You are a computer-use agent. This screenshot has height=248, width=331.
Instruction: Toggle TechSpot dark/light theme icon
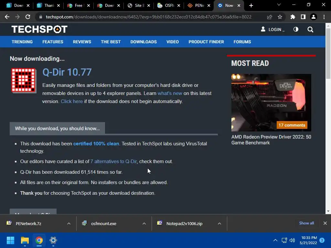[296, 29]
